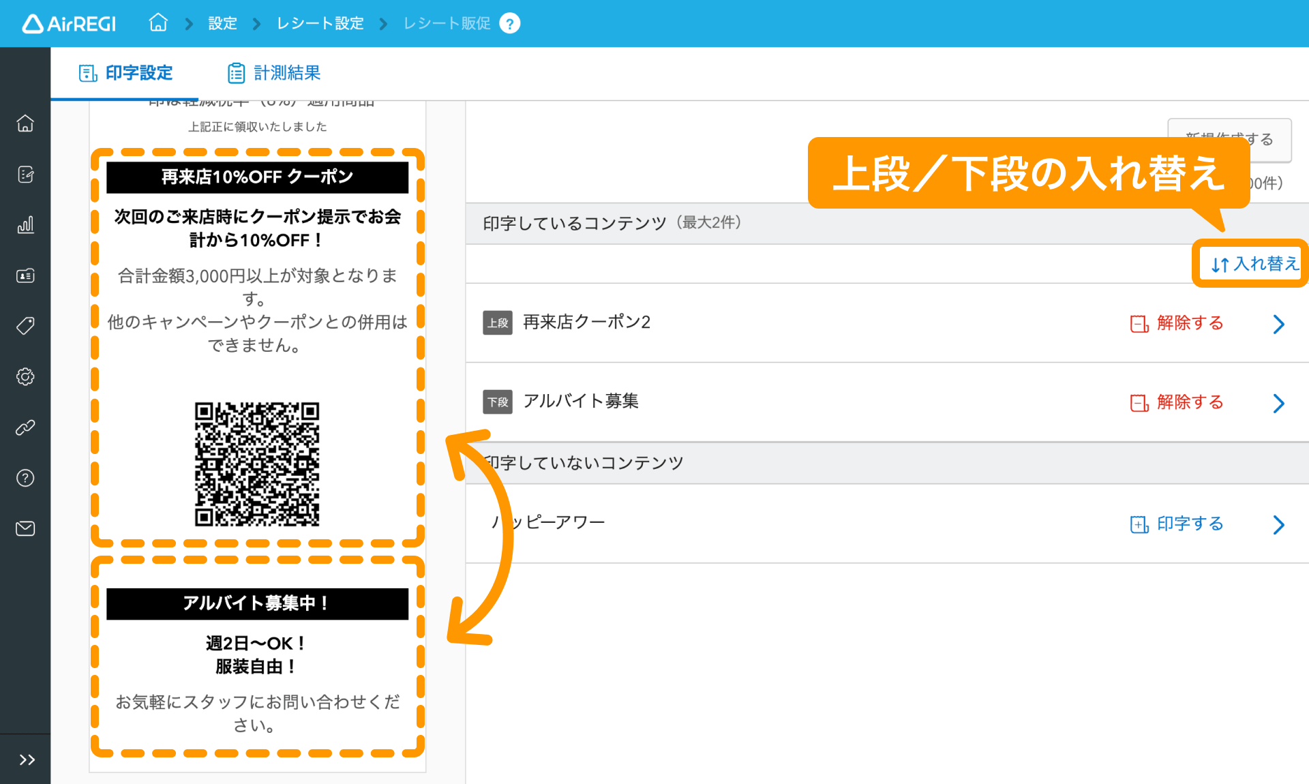
Task: Open sidebar help circle icon
Action: tap(25, 478)
